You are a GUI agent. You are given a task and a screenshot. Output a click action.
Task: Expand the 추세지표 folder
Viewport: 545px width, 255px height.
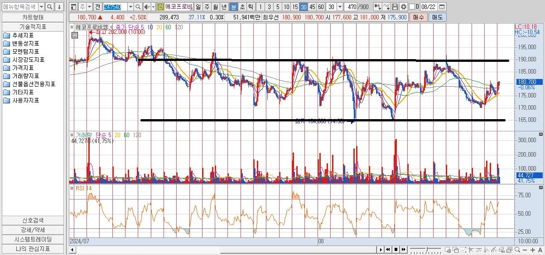tap(23, 35)
